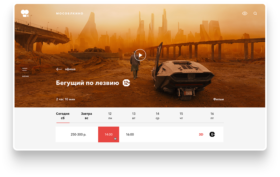Open the hamburger menu icon
The width and height of the screenshot is (280, 177).
tap(25, 69)
